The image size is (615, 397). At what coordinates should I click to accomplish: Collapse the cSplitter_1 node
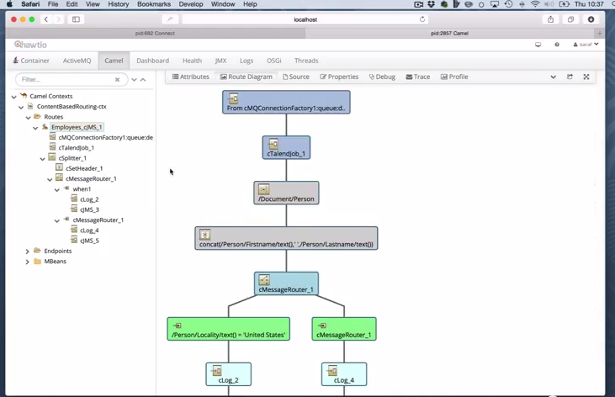click(42, 158)
